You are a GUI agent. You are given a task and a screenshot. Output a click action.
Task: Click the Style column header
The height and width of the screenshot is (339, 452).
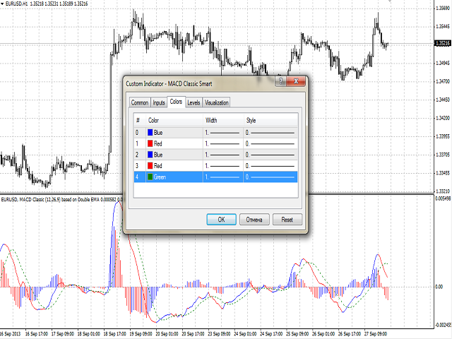[270, 120]
